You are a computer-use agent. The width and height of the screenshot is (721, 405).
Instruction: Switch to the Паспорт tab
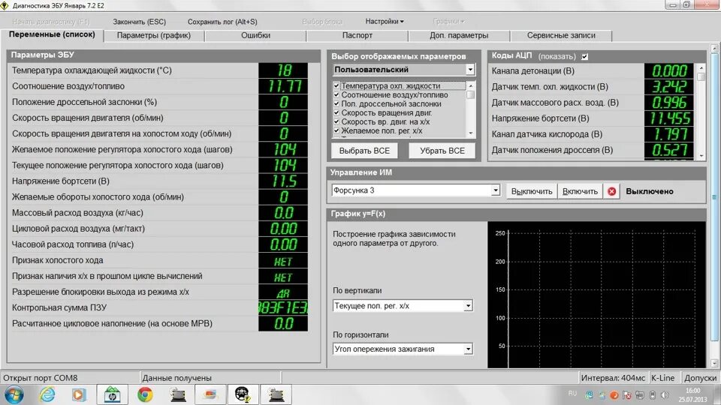click(357, 35)
